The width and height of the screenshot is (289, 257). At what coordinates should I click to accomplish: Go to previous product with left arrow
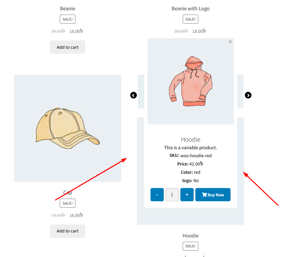coord(134,95)
